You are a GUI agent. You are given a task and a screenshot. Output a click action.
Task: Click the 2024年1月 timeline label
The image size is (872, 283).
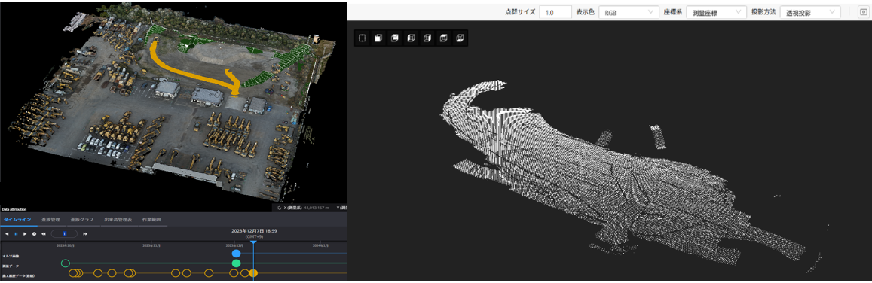[321, 245]
